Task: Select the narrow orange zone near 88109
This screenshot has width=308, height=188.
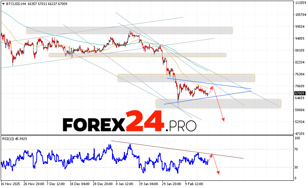Action: tap(137, 55)
